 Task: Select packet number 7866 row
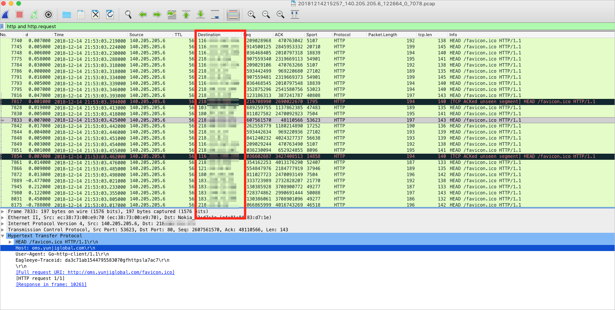click(x=307, y=169)
